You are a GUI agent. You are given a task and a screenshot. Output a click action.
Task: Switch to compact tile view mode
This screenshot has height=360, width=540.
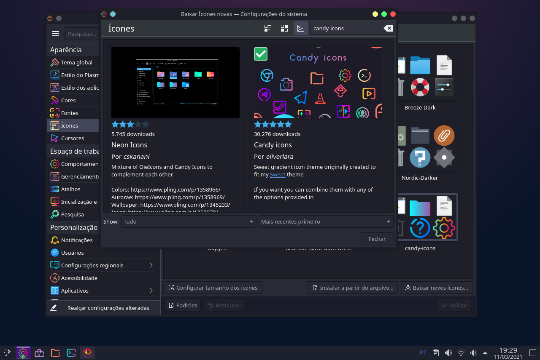click(x=284, y=28)
